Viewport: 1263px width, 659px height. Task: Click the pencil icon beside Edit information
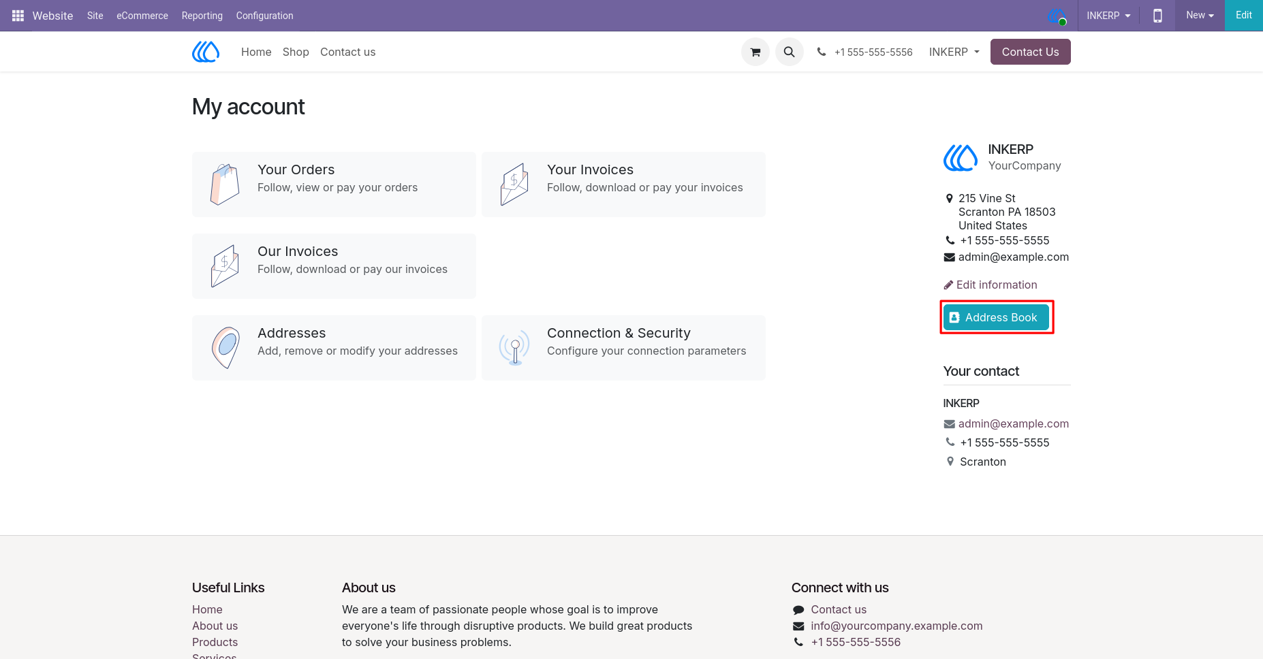point(948,285)
